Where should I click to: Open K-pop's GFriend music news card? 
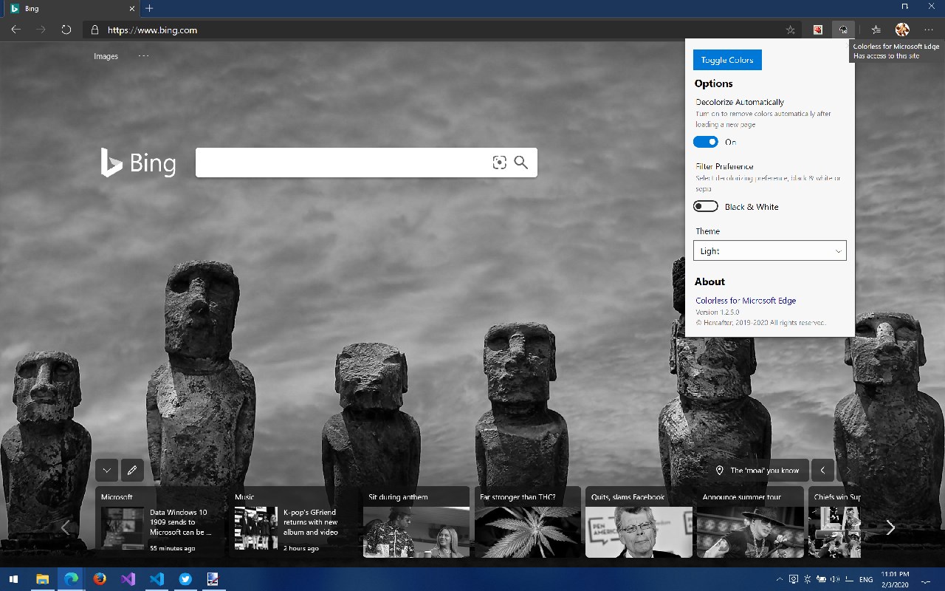[293, 522]
